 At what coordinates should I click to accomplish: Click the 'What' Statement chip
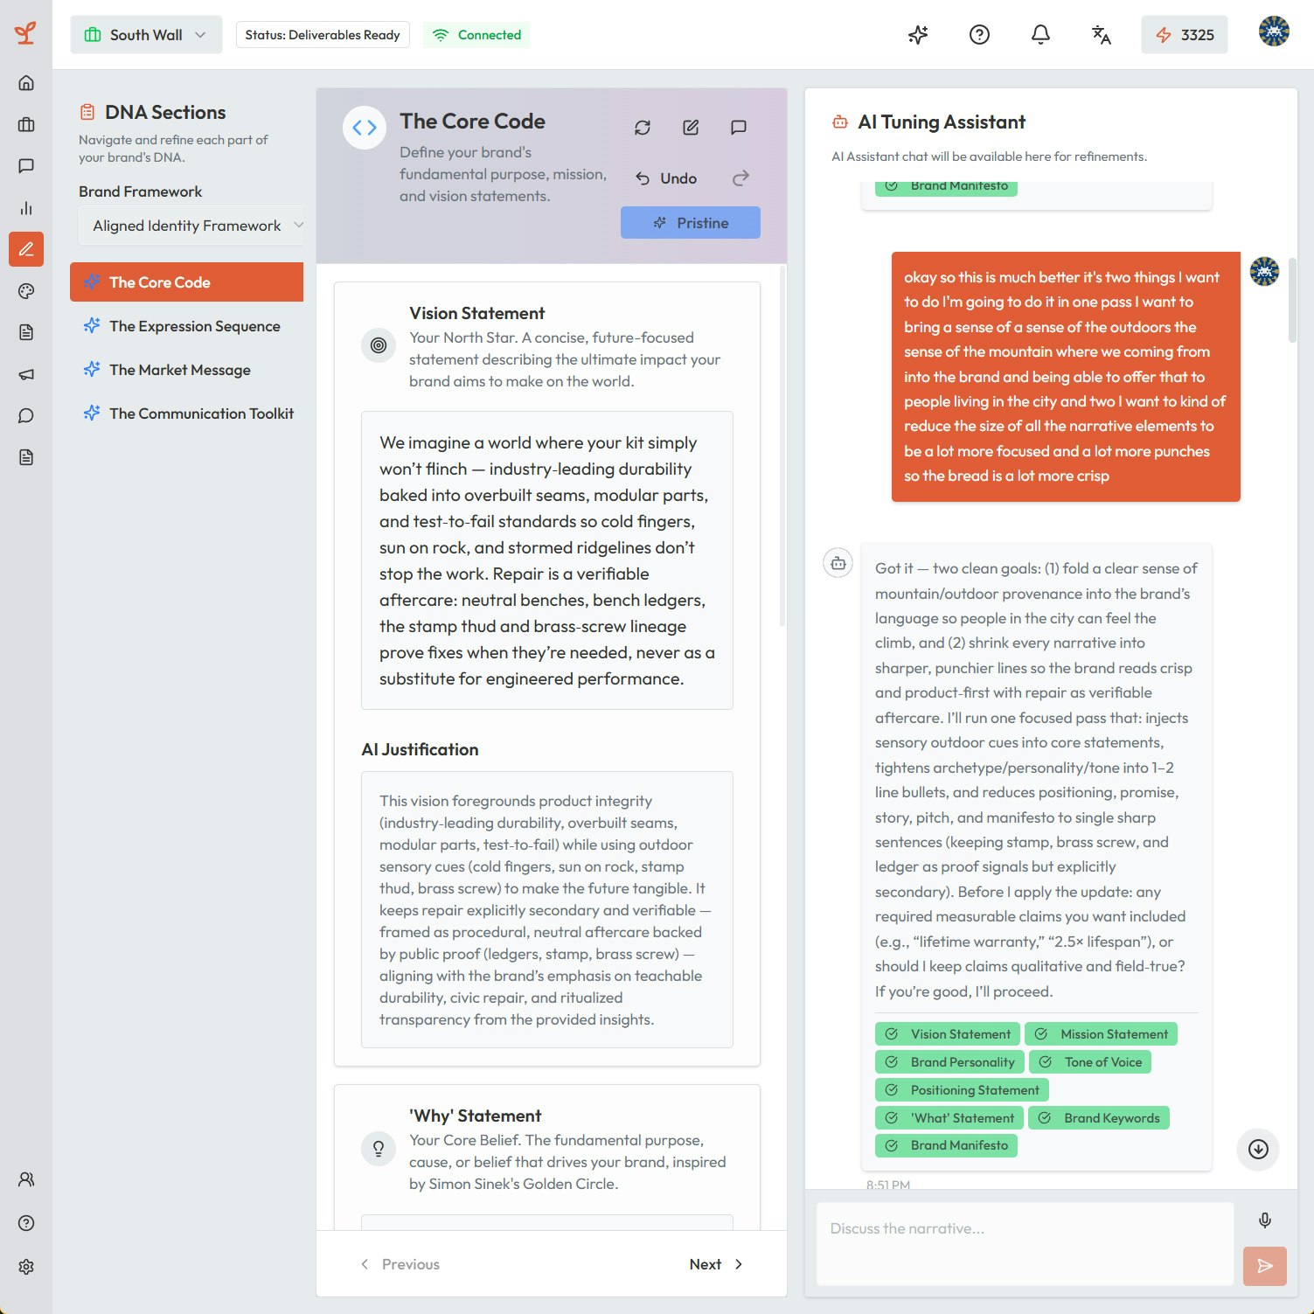tap(949, 1118)
